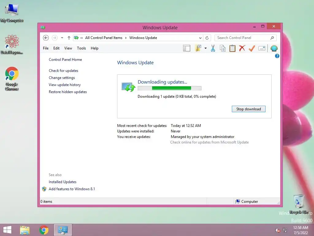This screenshot has height=236, width=314.
Task: Click the Copy toolbar icon
Action: click(223, 48)
